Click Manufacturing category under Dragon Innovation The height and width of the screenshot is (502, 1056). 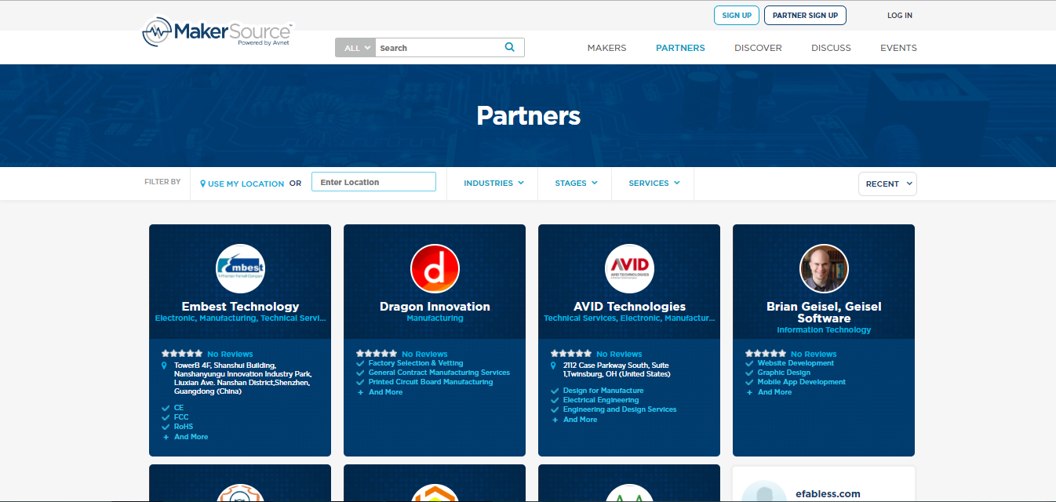pyautogui.click(x=435, y=318)
